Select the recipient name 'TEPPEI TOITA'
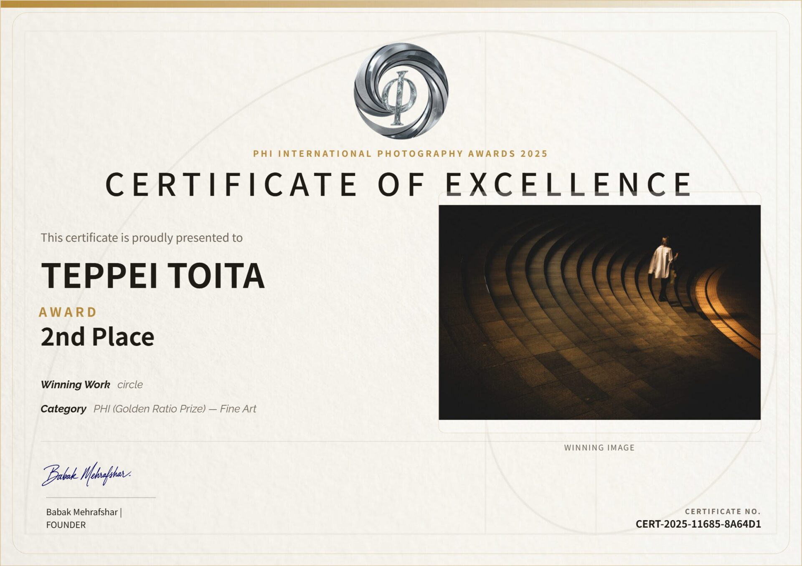The image size is (802, 566). click(153, 276)
